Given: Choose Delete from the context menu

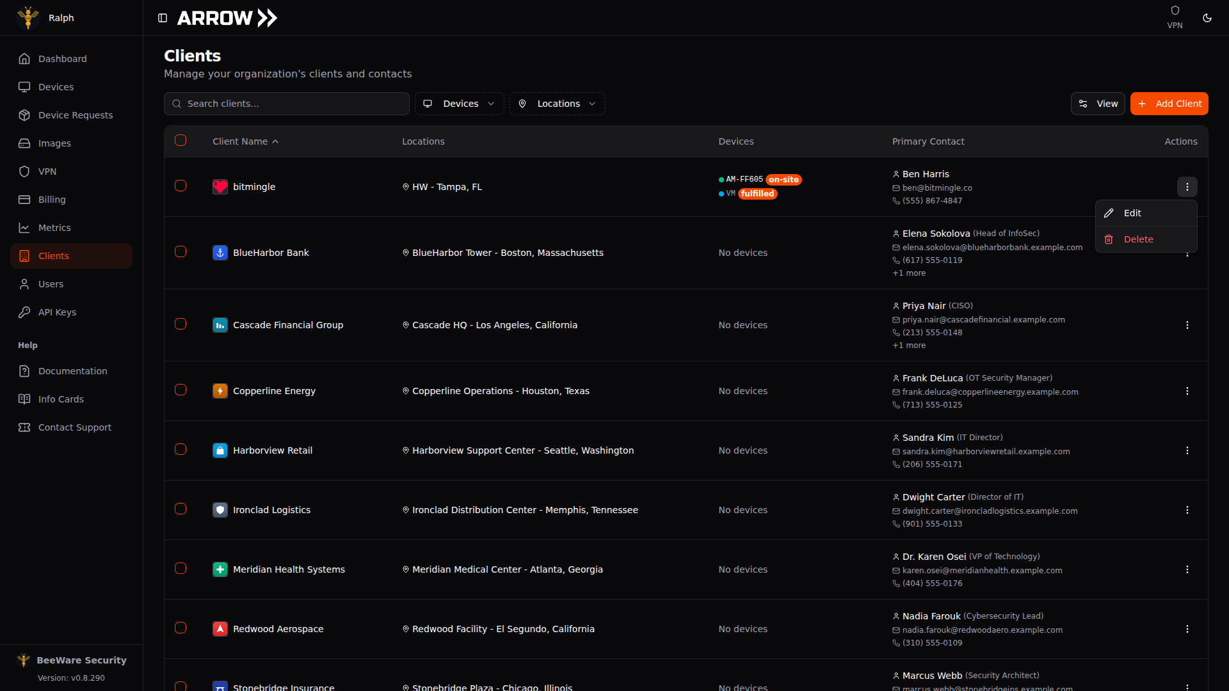Looking at the screenshot, I should pyautogui.click(x=1146, y=239).
